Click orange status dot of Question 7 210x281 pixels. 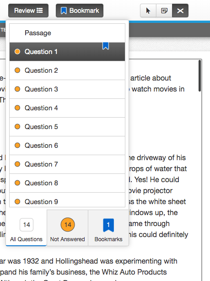(17, 164)
